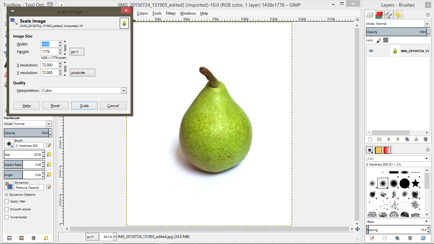Open the Windows menu

pos(188,13)
